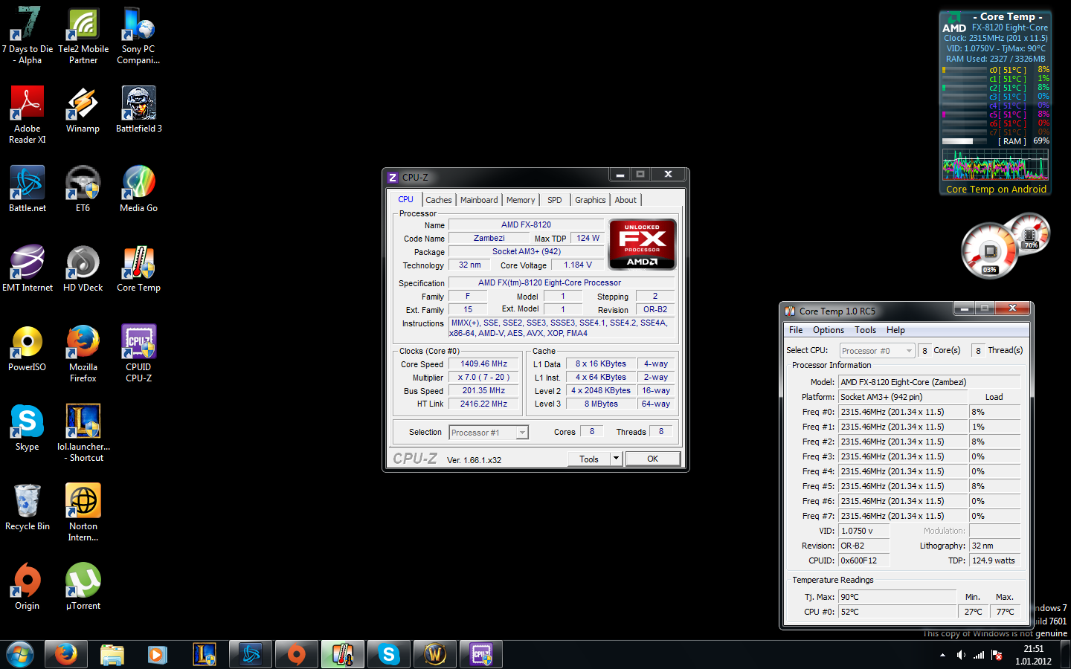Switch to Origin taskbar icon
1071x669 pixels.
[x=296, y=654]
